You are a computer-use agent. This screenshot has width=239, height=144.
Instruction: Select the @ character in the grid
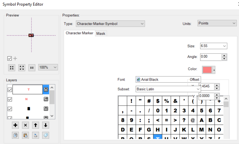pos(193,120)
